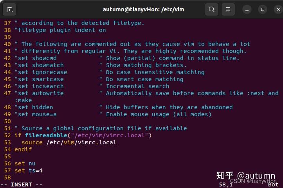The height and width of the screenshot is (188, 283).
Task: Click line 37 'according to the detected filetype.'
Action: click(x=83, y=23)
